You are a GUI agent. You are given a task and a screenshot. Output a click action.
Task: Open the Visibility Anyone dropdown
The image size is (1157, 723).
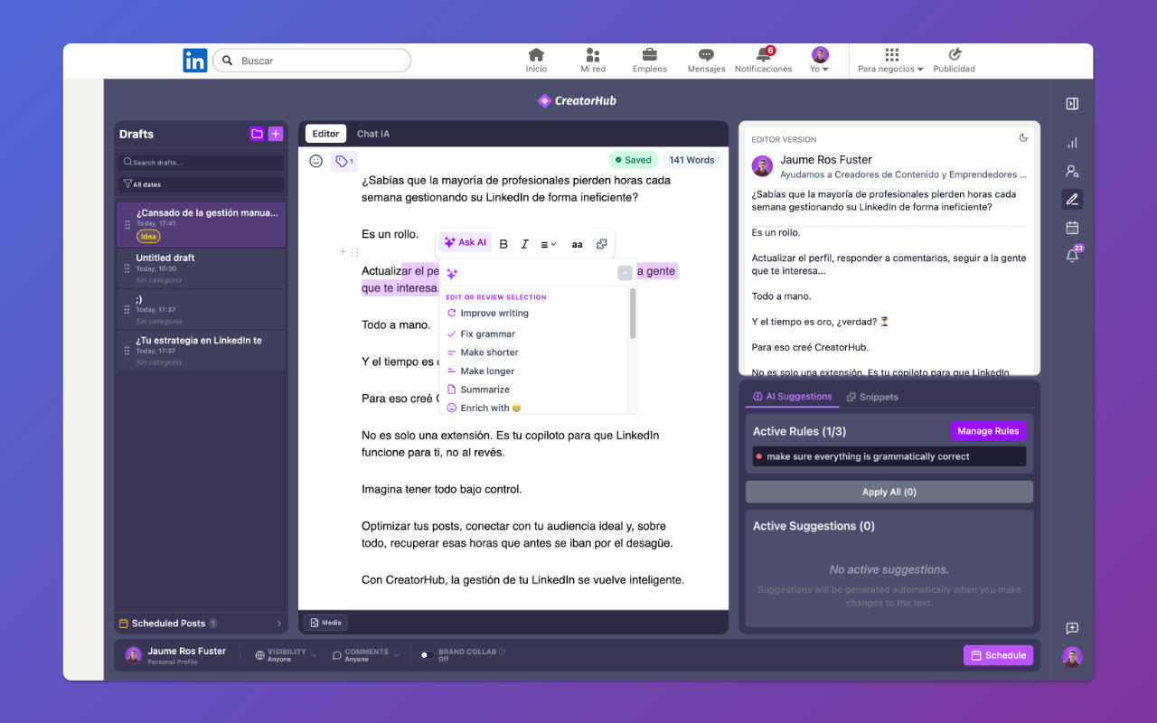[x=286, y=653]
